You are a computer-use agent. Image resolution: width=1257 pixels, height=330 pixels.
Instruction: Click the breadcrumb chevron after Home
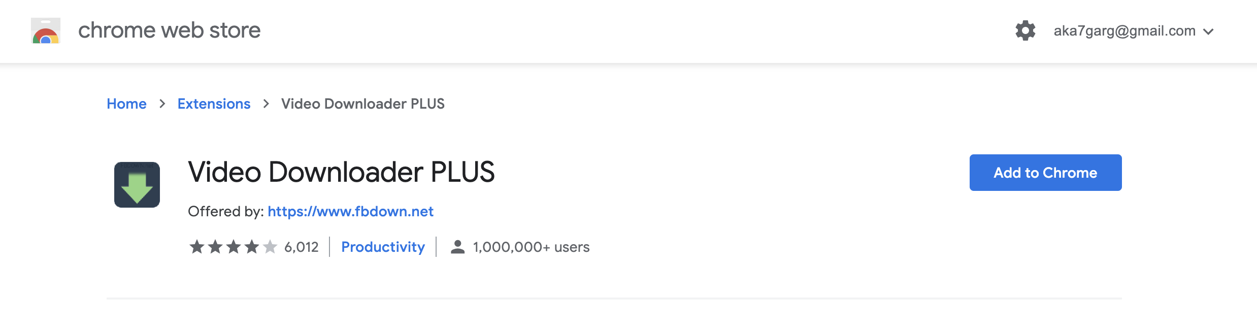point(162,104)
